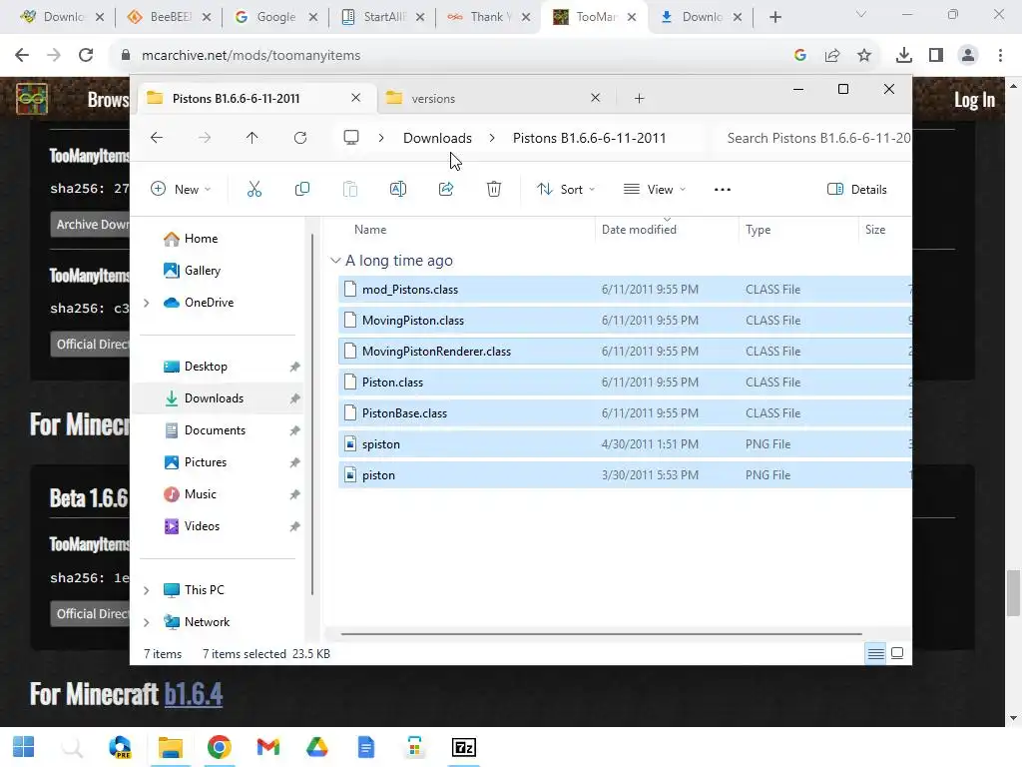The height and width of the screenshot is (767, 1022).
Task: Open Google Drive from taskbar
Action: [316, 747]
